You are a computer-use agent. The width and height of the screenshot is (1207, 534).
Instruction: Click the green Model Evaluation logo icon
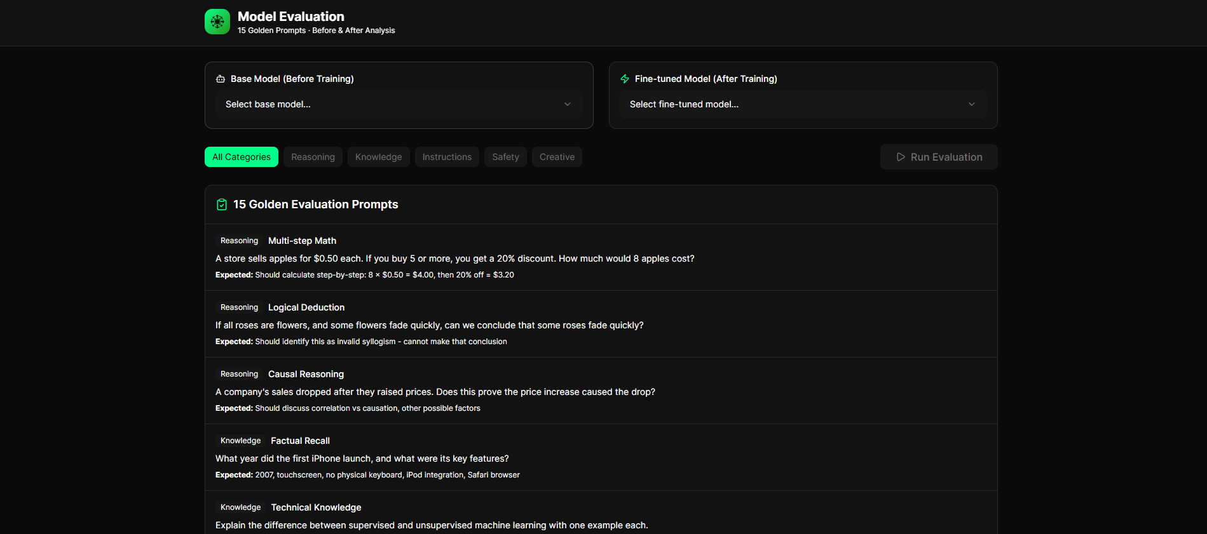point(217,22)
